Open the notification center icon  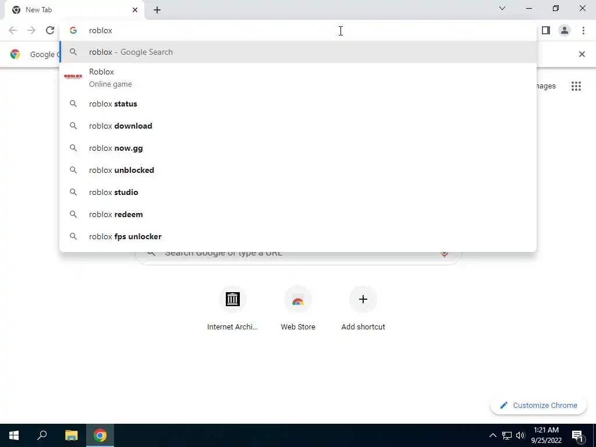[x=577, y=435]
